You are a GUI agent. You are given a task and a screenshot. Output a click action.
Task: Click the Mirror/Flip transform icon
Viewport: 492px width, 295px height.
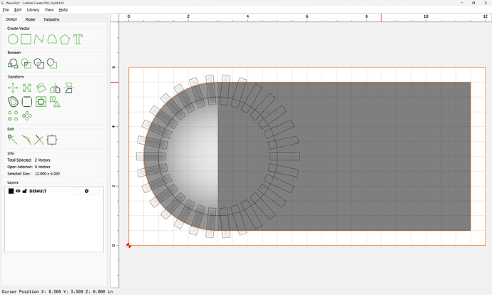click(x=55, y=88)
